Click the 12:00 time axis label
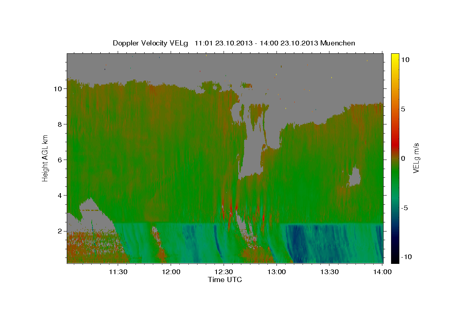Viewport: 474px width, 316px height. click(x=171, y=272)
